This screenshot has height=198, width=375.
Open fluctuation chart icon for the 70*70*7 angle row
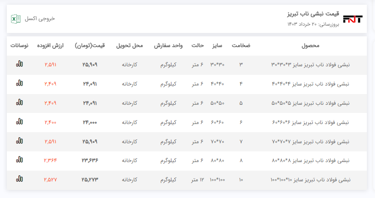pos(19,141)
